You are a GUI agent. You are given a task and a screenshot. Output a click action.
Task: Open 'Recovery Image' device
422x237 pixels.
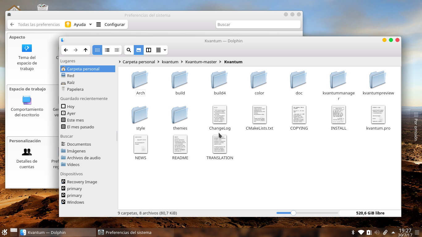pos(88,182)
